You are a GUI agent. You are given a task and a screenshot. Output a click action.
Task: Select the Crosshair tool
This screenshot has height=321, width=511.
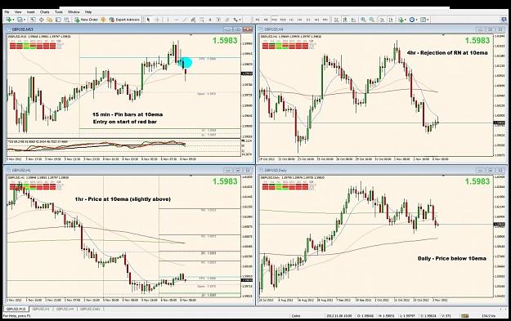pyautogui.click(x=157, y=20)
